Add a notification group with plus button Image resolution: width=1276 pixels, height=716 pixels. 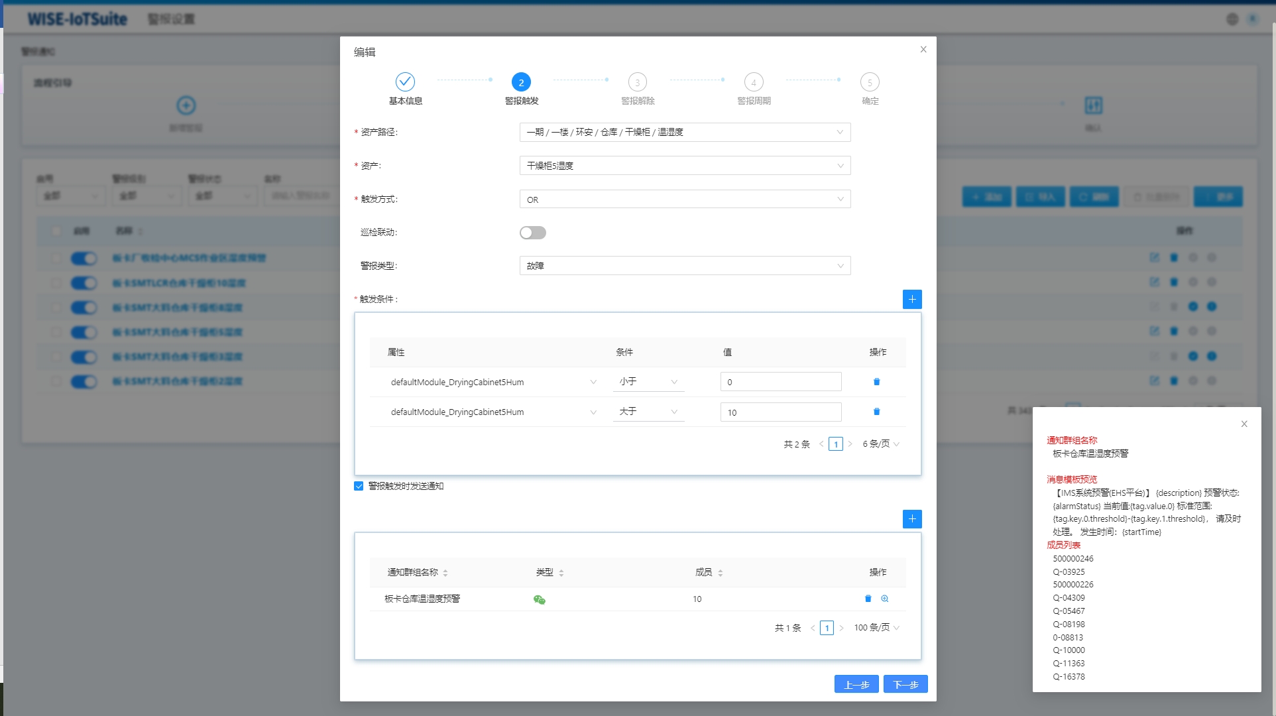click(912, 518)
